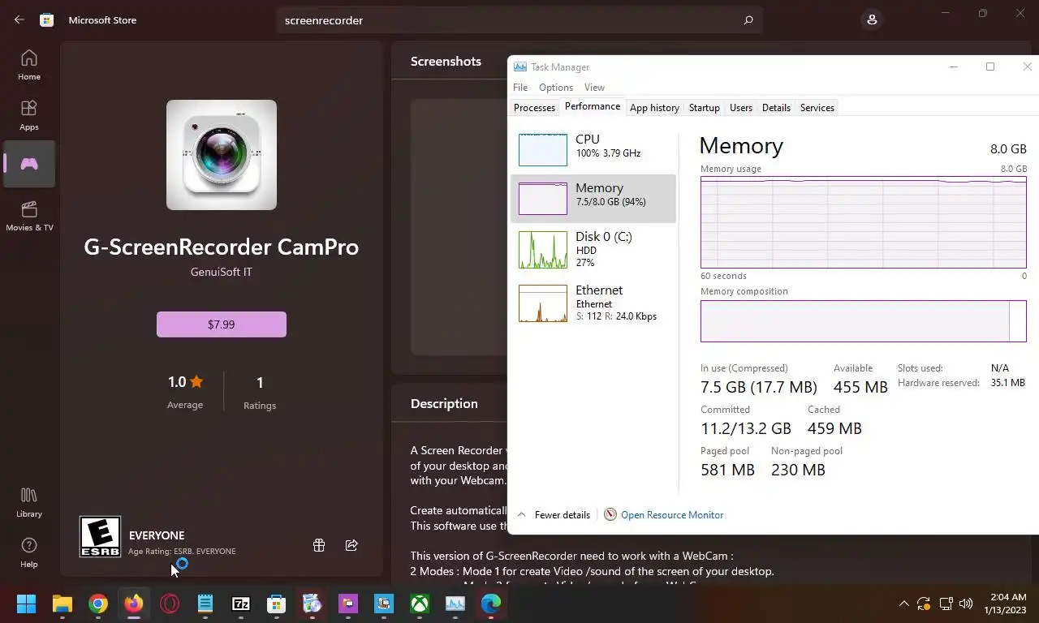Open the Gaming section in Store sidebar

29,164
